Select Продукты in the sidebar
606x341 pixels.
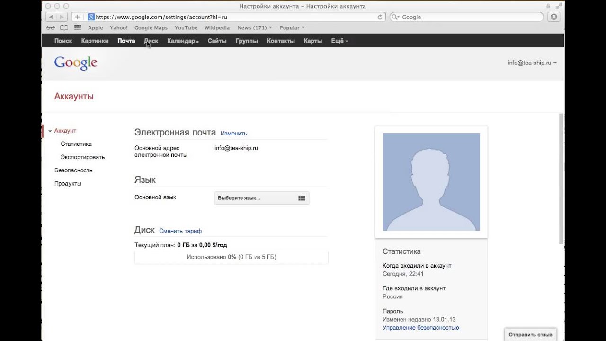tap(68, 184)
